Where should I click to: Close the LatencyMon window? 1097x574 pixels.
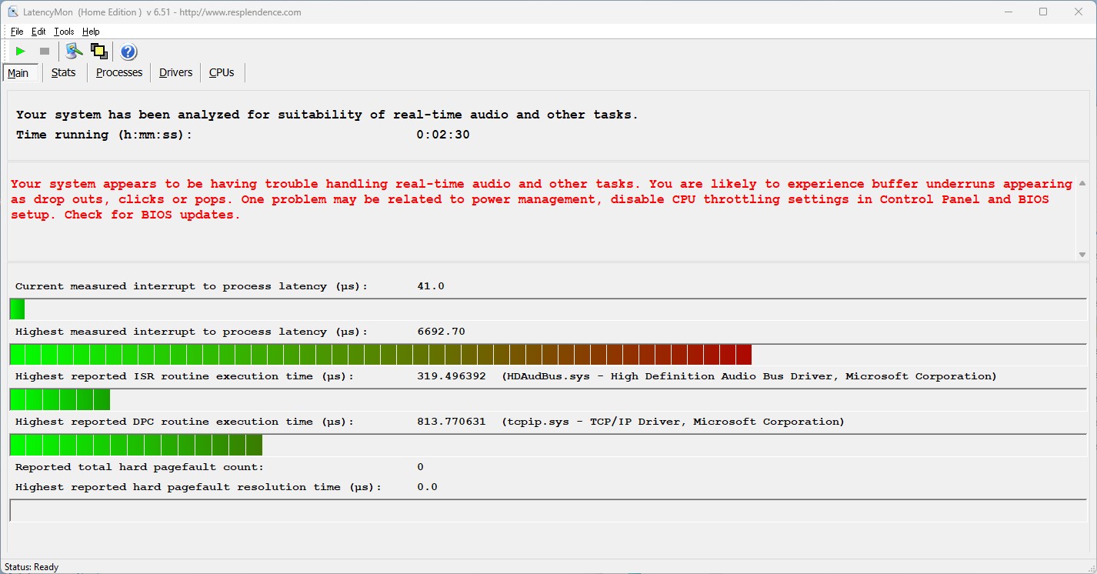pos(1079,12)
